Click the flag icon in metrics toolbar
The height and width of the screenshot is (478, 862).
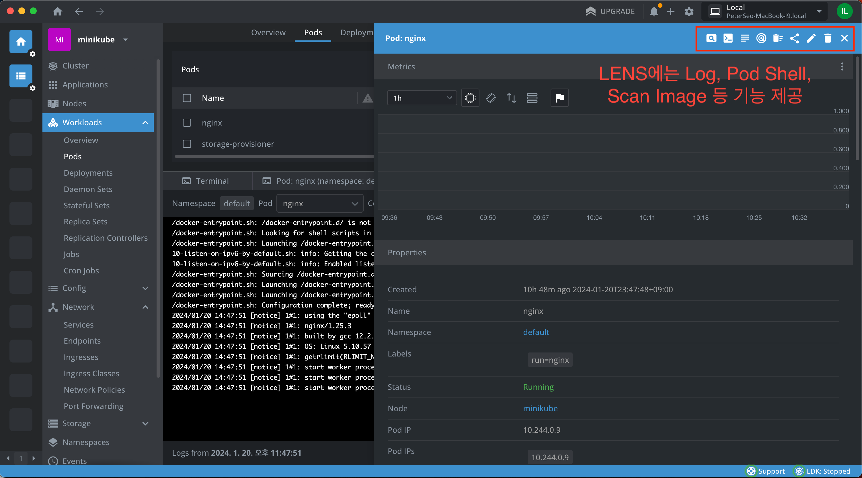click(x=559, y=98)
